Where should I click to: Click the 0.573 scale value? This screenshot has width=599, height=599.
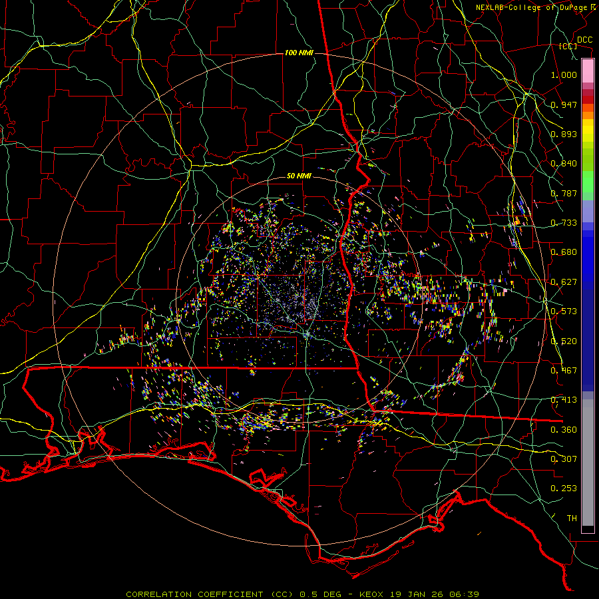click(564, 311)
